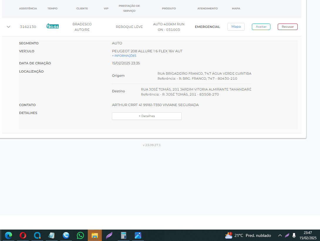Open WhatsApp from the taskbar
The image size is (320, 241).
(x=80, y=235)
